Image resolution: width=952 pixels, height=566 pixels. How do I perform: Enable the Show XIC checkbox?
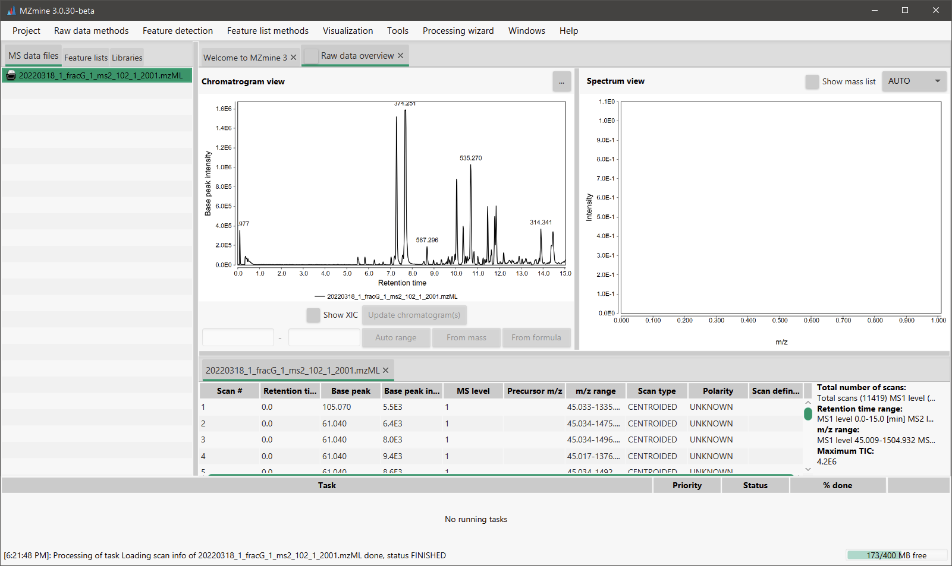point(313,315)
